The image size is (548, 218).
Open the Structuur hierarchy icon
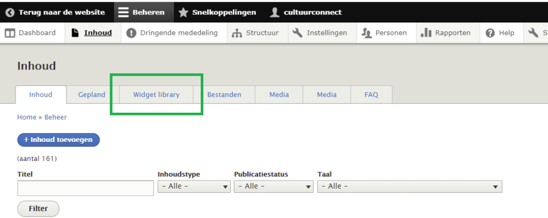(x=237, y=33)
